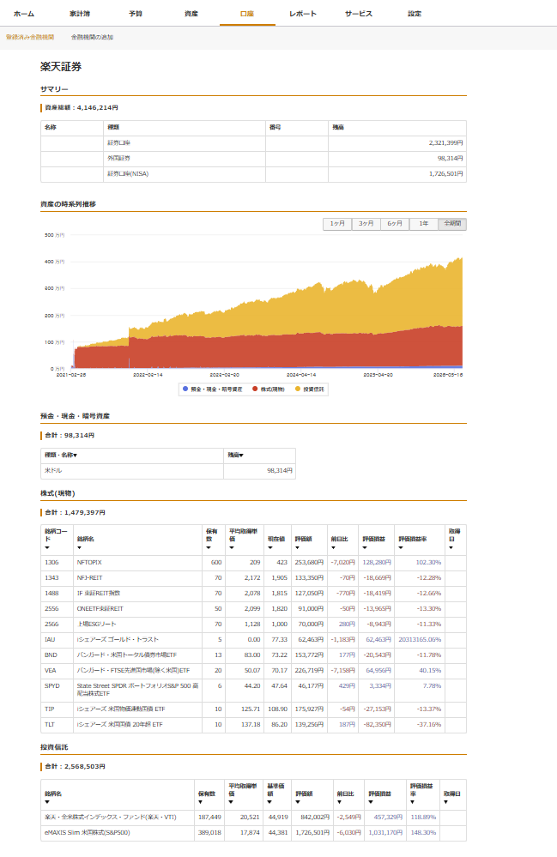Set chart period to 6ヶ月

[x=395, y=224]
